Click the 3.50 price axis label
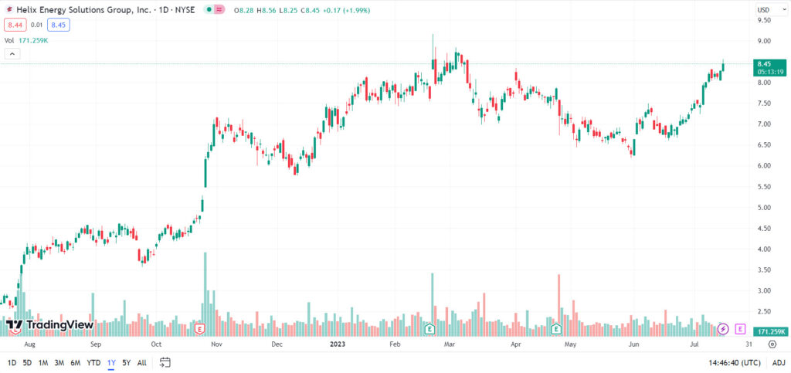Image resolution: width=791 pixels, height=373 pixels. [x=764, y=270]
